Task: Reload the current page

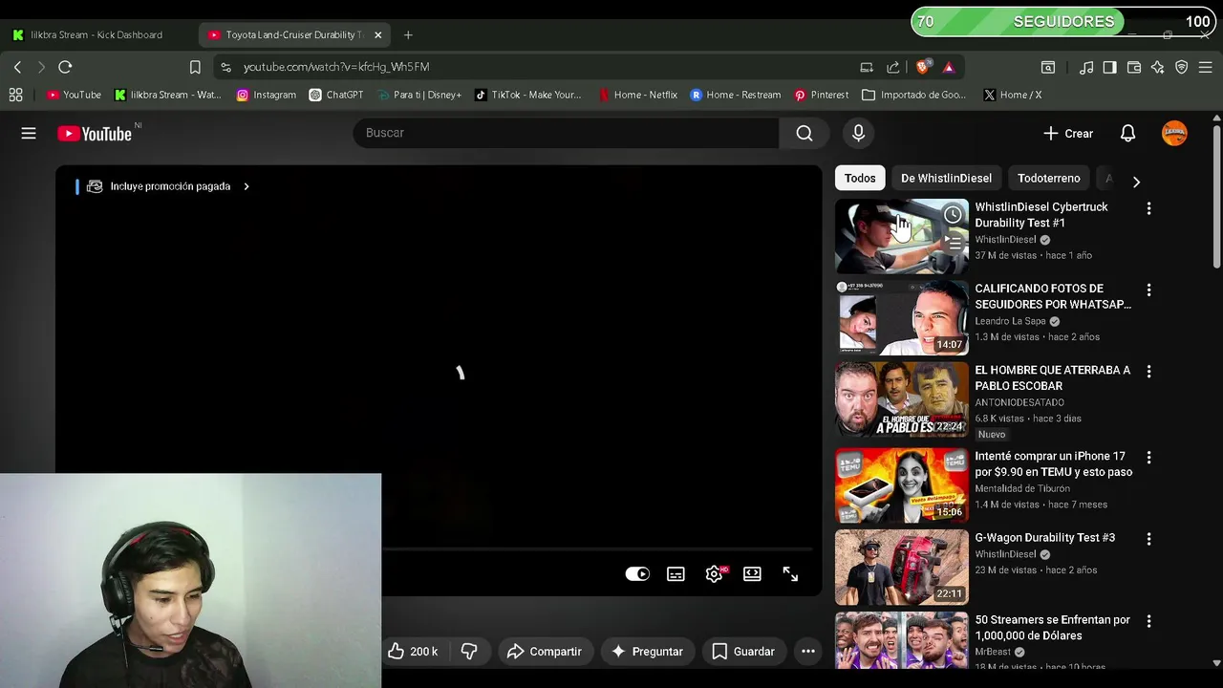Action: point(65,67)
